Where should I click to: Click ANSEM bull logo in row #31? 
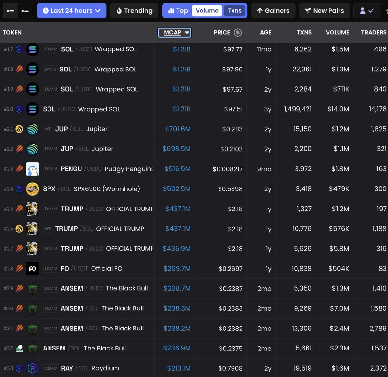[32, 328]
